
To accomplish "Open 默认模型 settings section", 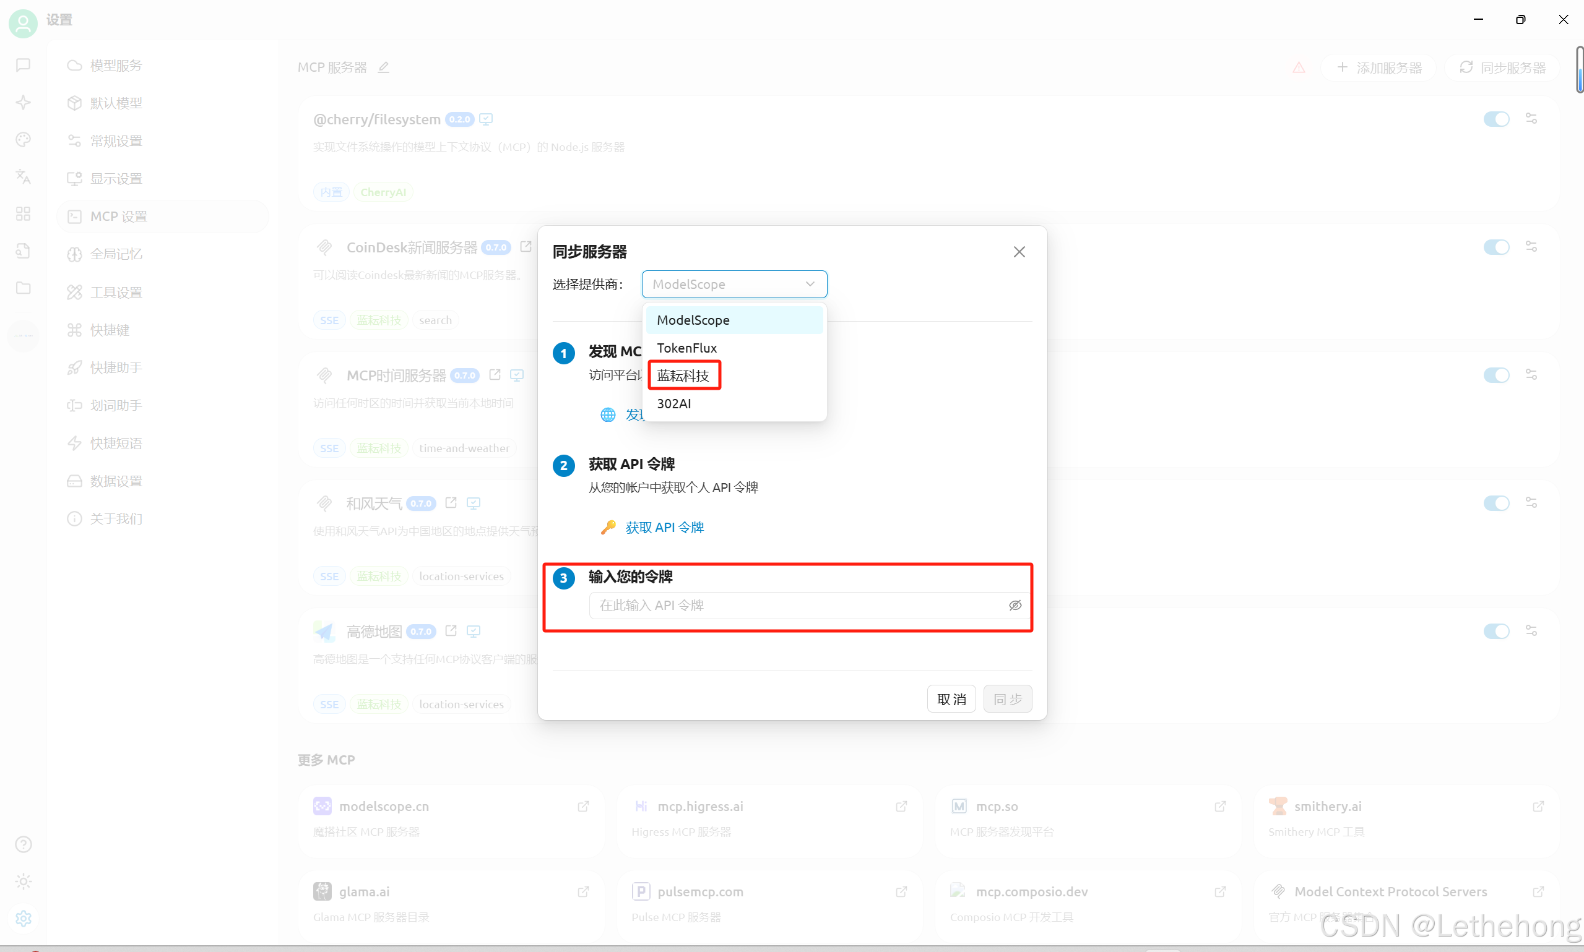I will click(x=163, y=103).
